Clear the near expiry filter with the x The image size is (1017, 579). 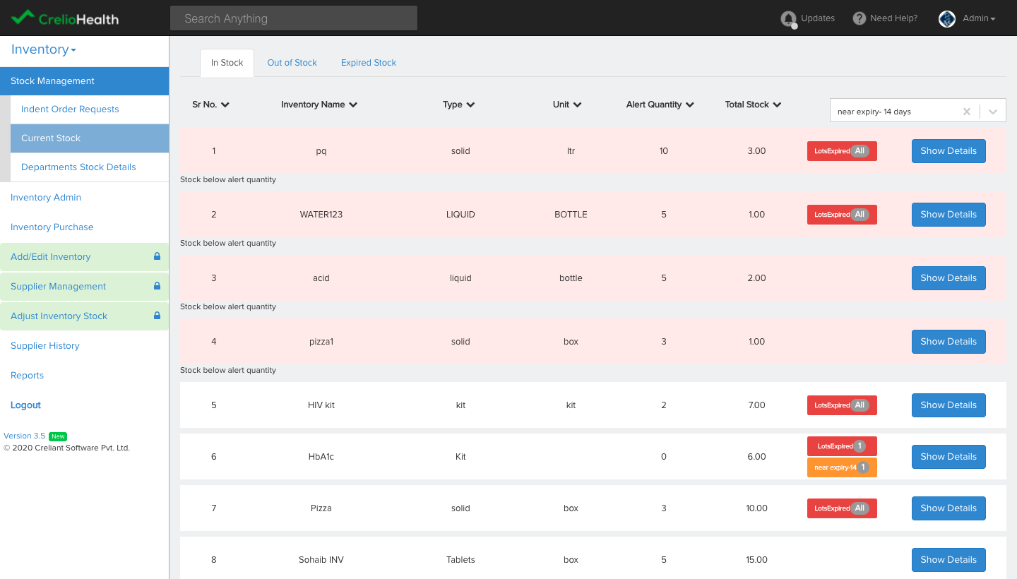966,111
